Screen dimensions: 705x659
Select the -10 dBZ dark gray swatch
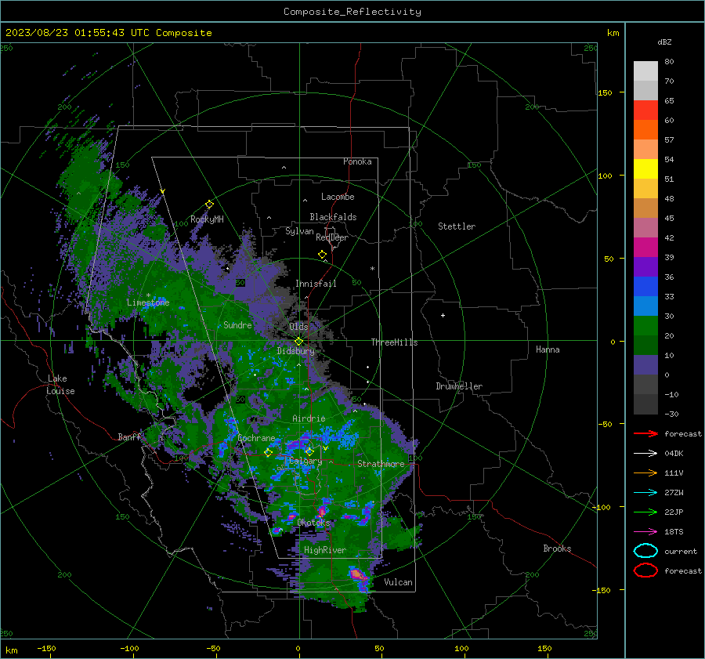pyautogui.click(x=645, y=404)
